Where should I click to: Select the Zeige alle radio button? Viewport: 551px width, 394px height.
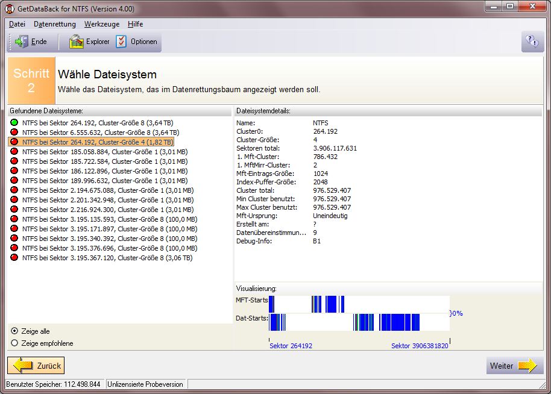click(14, 331)
